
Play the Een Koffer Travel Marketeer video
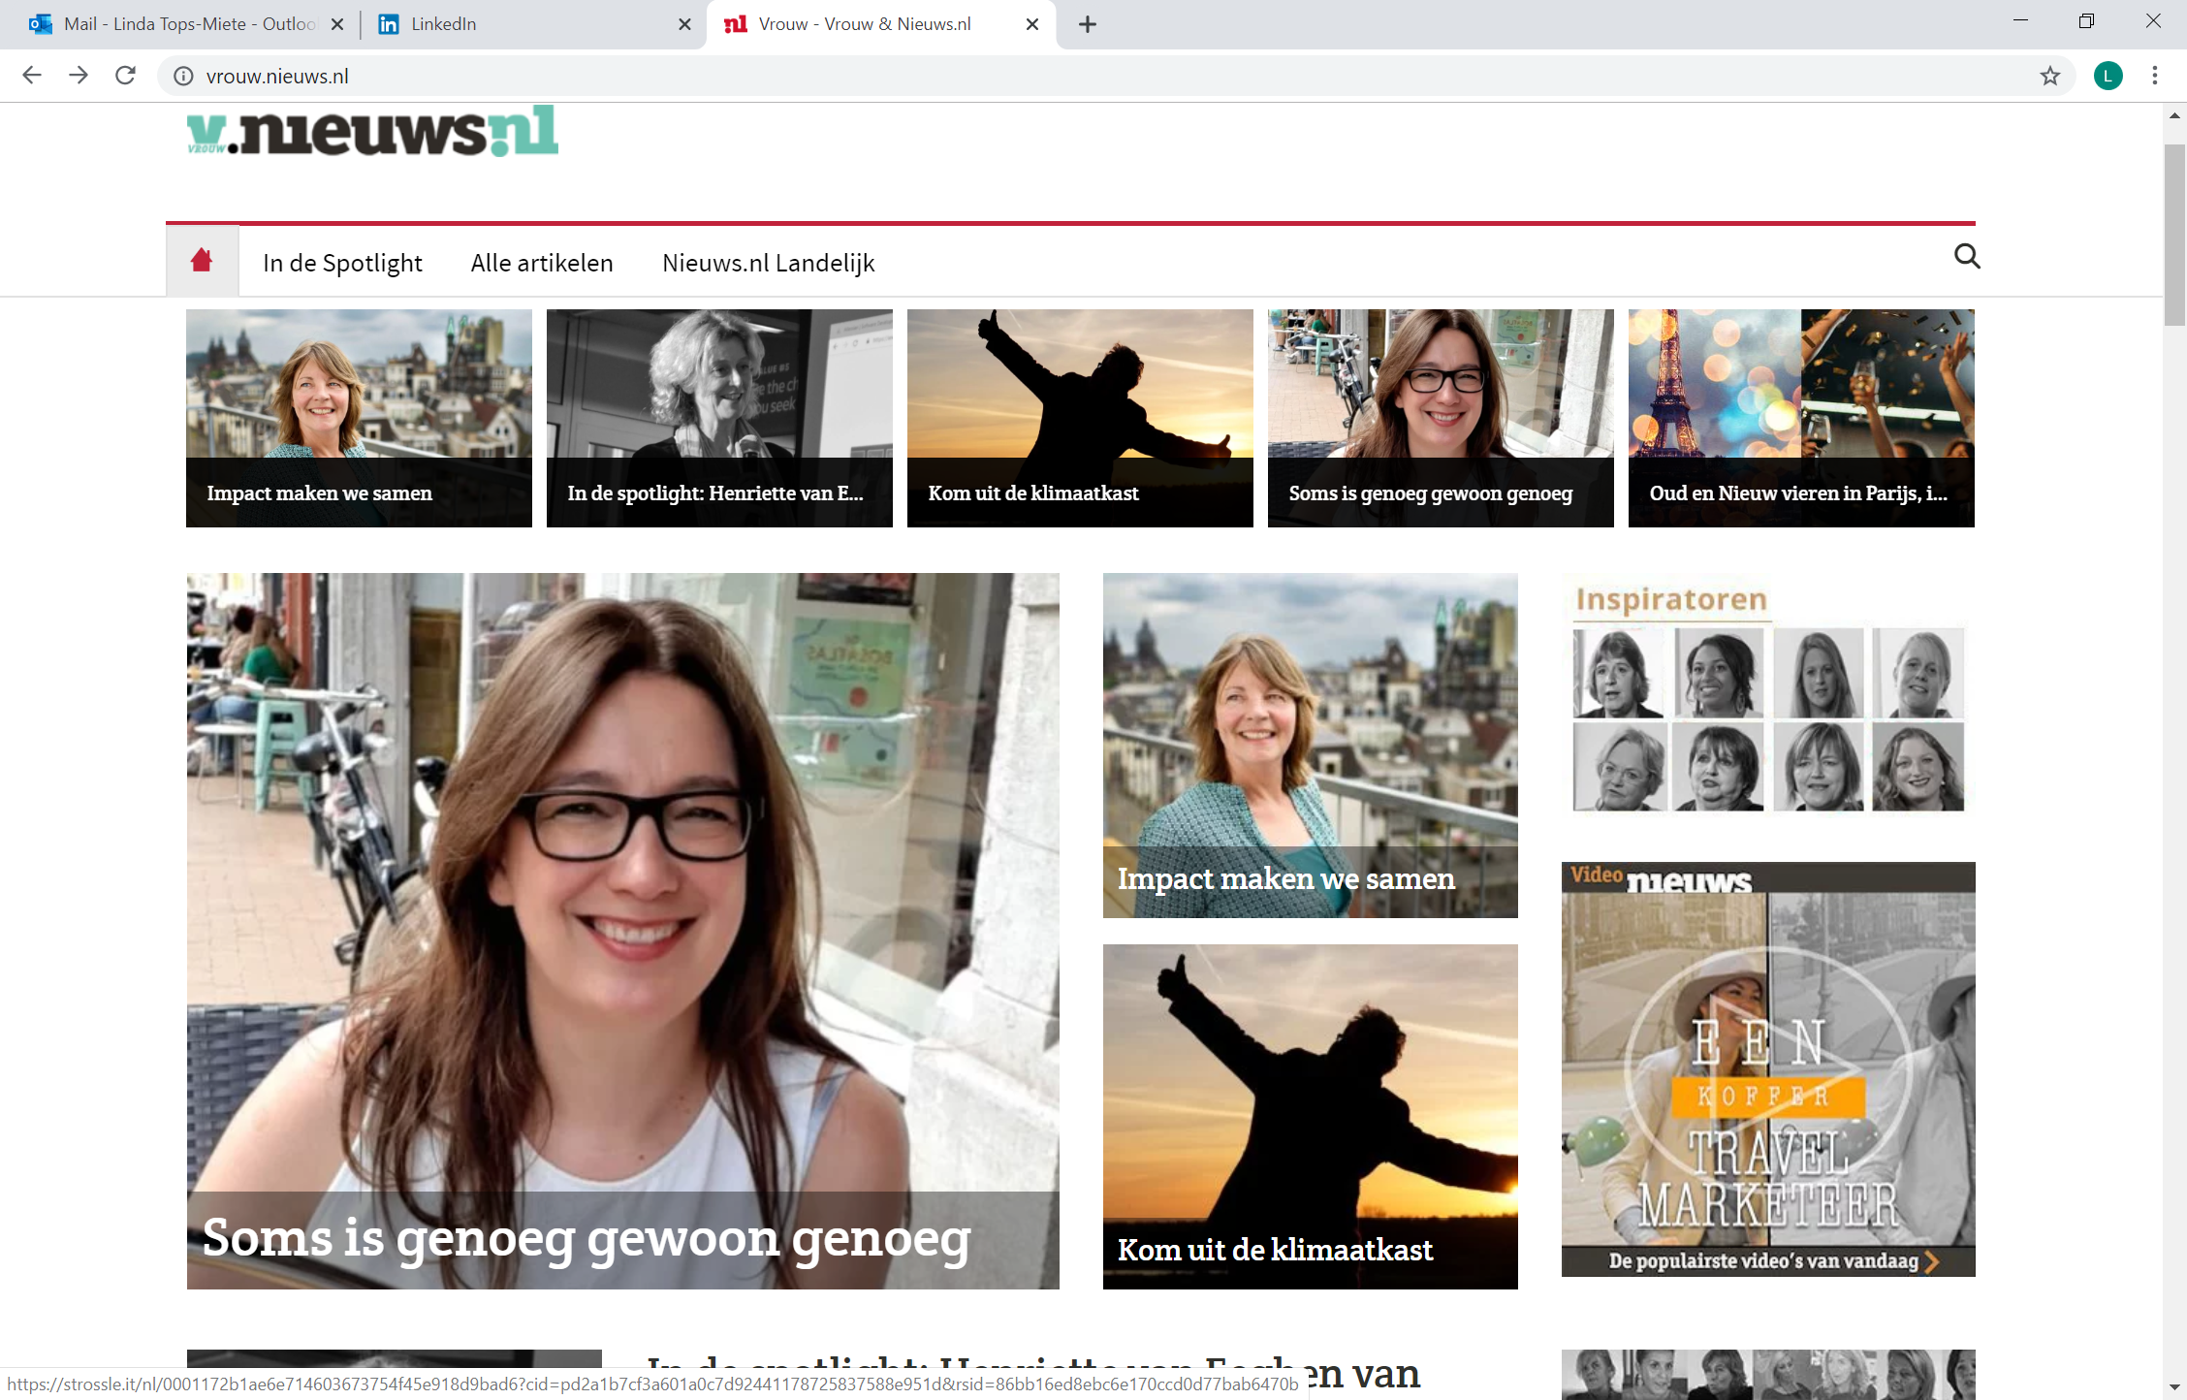tap(1768, 1069)
